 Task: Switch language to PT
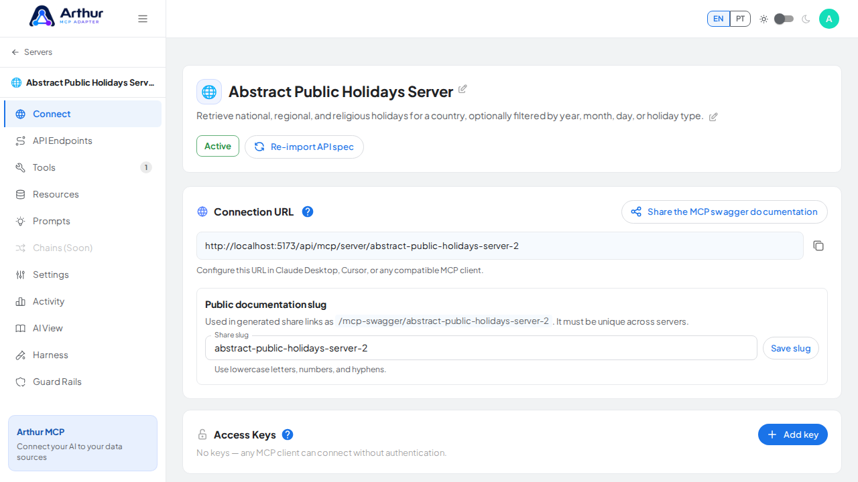740,19
